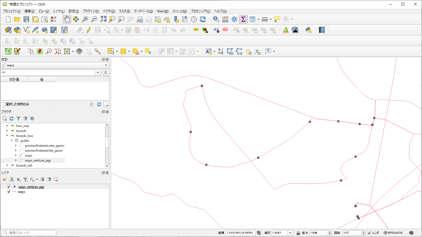422x237 pixels.
Task: Select ways_vertices_pgr in browser tree
Action: tap(38, 160)
